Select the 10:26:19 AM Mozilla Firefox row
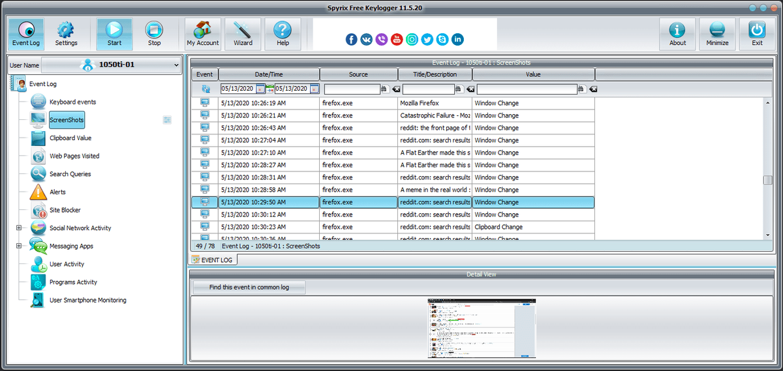 click(393, 103)
